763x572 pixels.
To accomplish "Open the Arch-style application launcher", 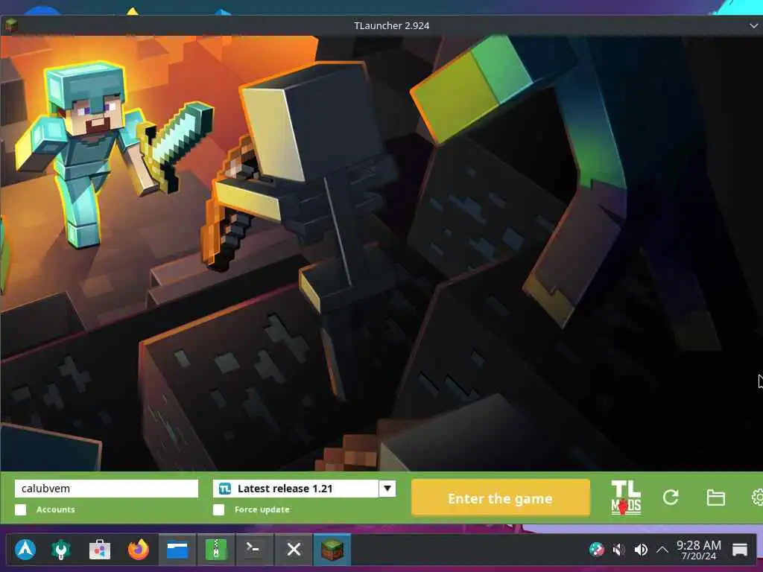I will click(x=25, y=550).
